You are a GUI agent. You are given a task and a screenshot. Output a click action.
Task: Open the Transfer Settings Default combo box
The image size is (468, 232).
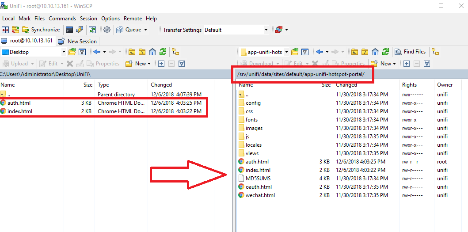(x=236, y=30)
